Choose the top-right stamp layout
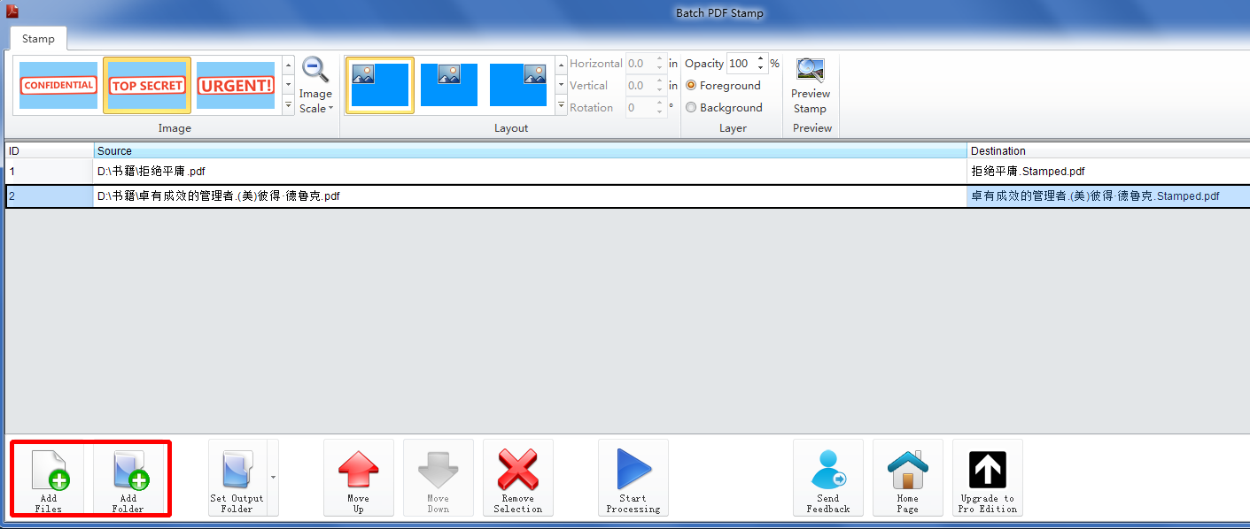Screen dimensions: 1250x529 [518, 85]
